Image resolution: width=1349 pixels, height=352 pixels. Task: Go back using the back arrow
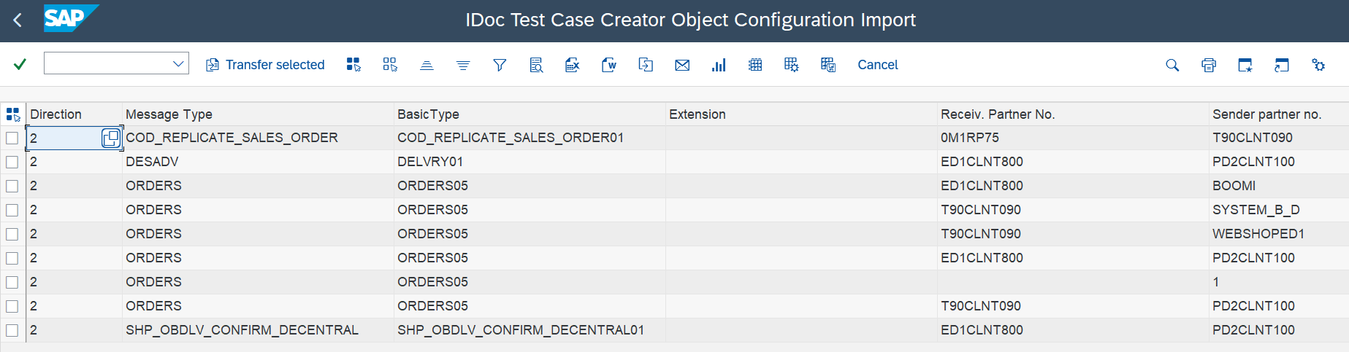18,20
